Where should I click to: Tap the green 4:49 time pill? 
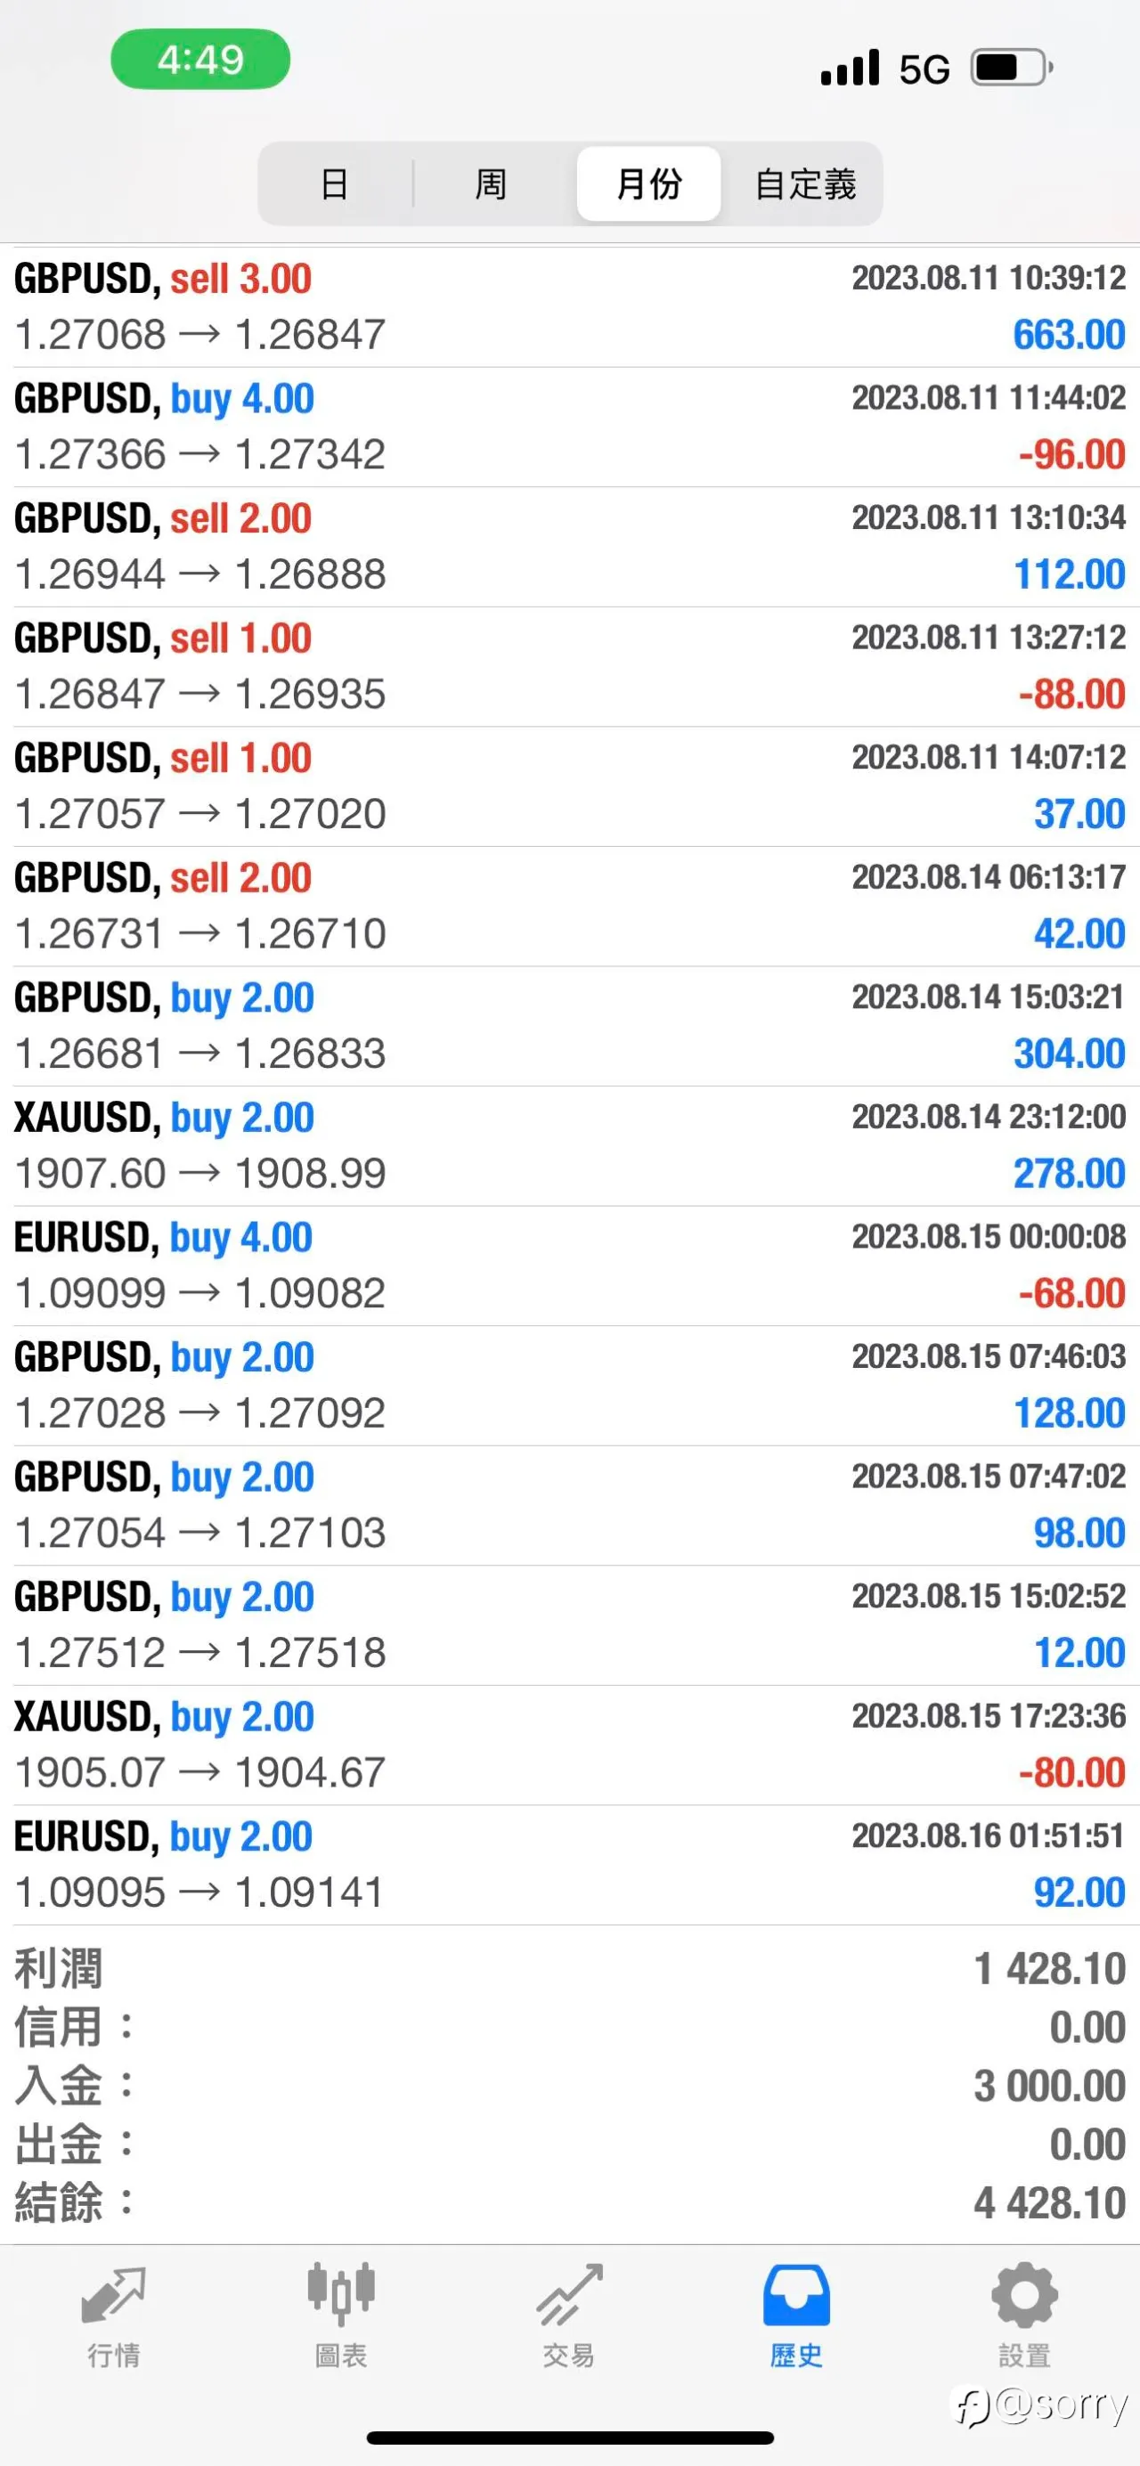[x=200, y=60]
